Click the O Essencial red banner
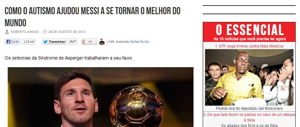The width and height of the screenshot is (300, 127). pyautogui.click(x=249, y=32)
